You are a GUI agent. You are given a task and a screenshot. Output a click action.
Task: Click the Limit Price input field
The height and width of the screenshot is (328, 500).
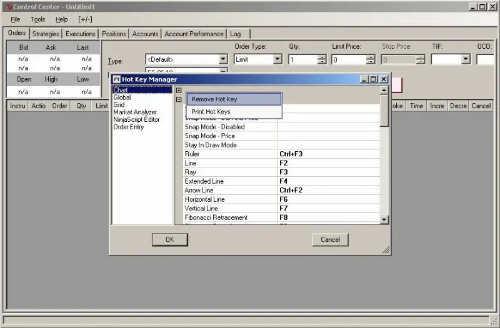tap(349, 59)
